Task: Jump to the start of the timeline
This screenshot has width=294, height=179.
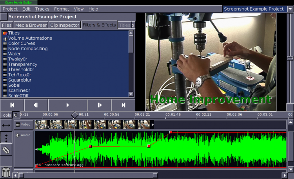Action: point(12,105)
